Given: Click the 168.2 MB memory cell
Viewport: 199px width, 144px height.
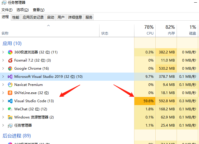Looking at the screenshot, I should (x=166, y=109).
